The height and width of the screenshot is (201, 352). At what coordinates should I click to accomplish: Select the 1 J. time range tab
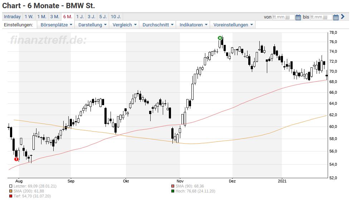point(80,17)
